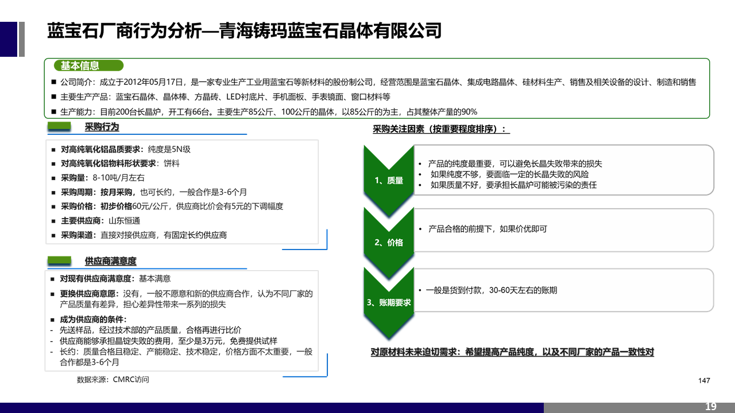Click the 主要供应商 山东恒通 line

(95, 221)
